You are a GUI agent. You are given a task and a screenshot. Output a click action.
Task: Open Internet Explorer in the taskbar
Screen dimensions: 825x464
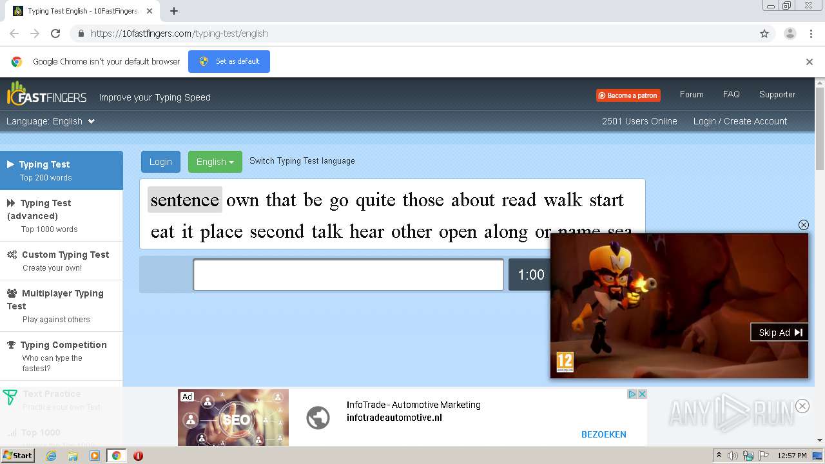point(51,456)
